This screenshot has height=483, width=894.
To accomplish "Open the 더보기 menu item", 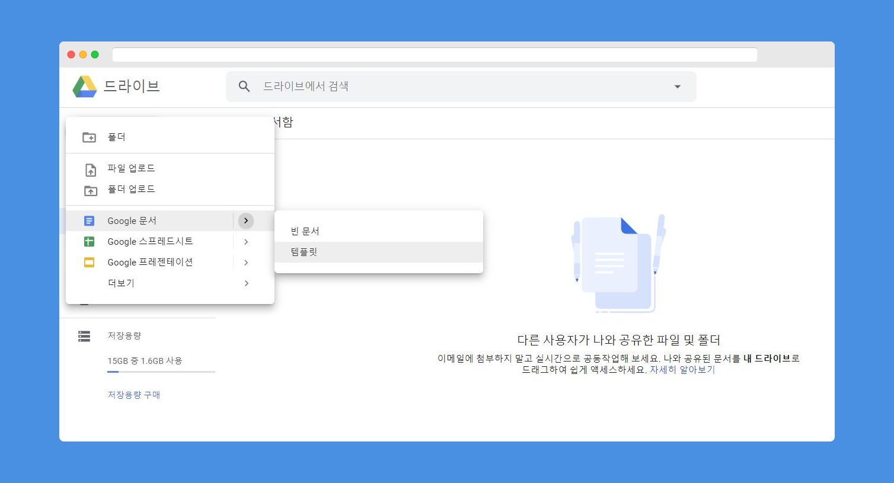I will click(x=170, y=283).
